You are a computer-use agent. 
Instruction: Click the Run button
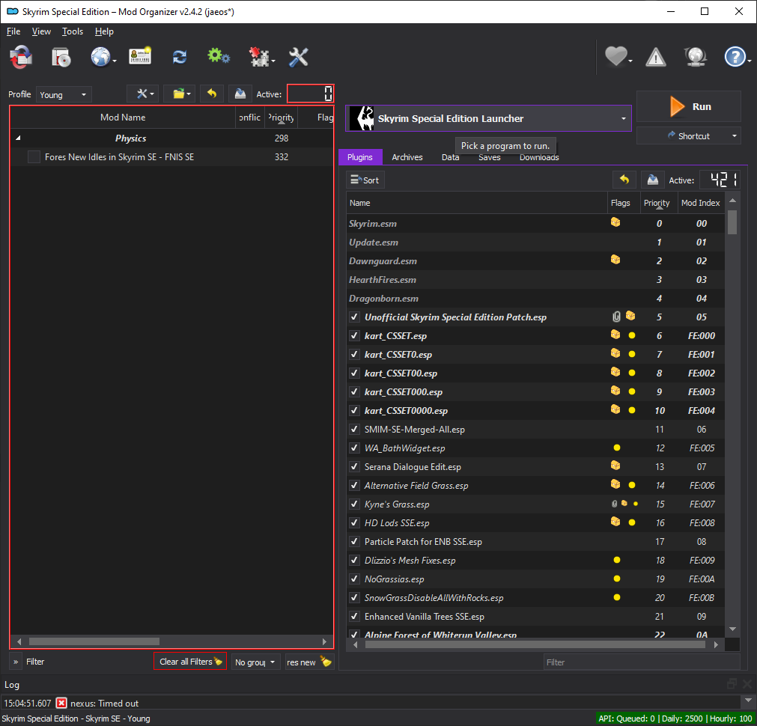[x=688, y=106]
